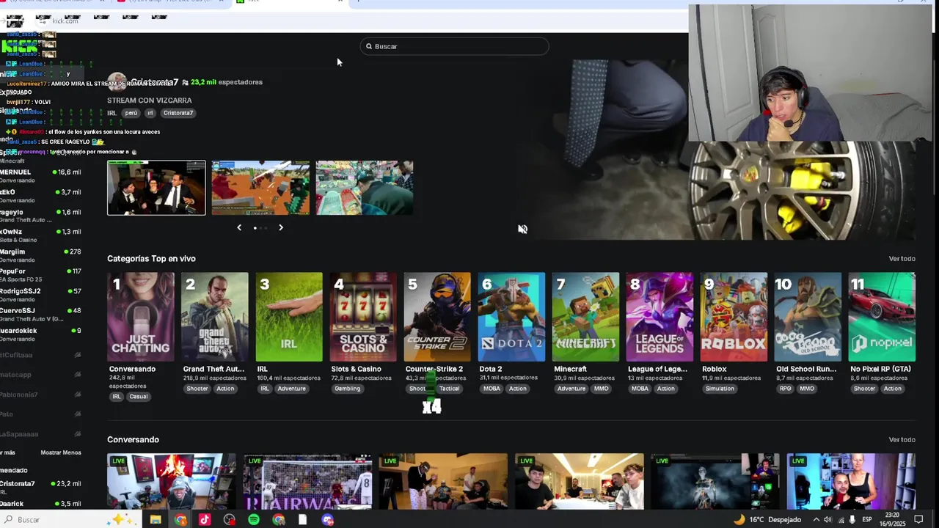The width and height of the screenshot is (939, 528).
Task: Launch Spotify from the taskbar
Action: click(x=254, y=519)
